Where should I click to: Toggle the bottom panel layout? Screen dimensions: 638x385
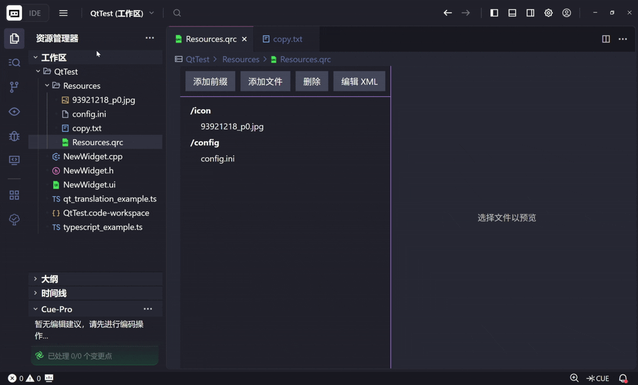point(512,12)
